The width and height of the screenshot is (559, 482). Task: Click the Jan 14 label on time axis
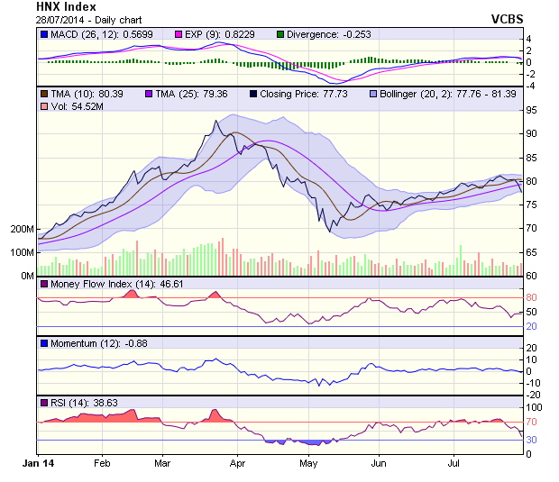coord(38,463)
